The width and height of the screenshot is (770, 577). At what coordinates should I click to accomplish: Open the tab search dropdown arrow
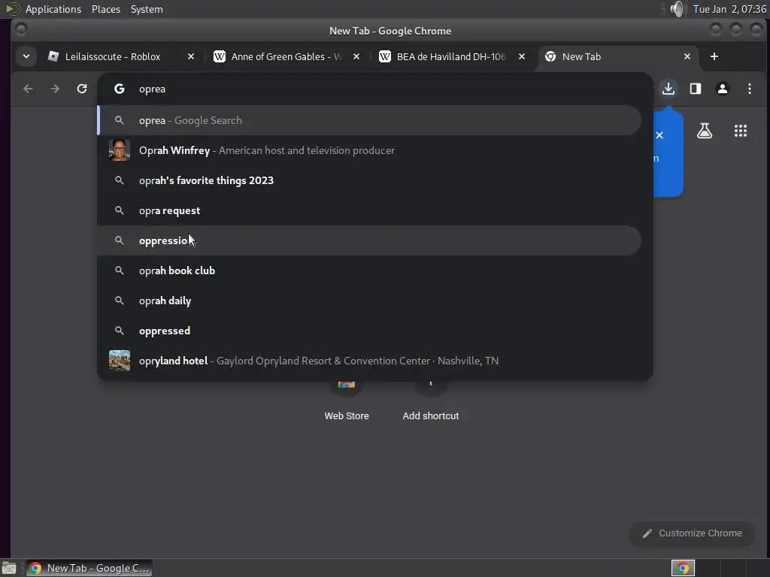(26, 56)
